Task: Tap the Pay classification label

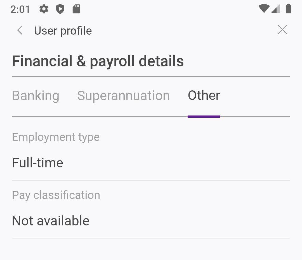Action: [x=56, y=195]
